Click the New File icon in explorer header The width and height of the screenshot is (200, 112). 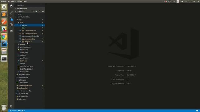tap(32, 12)
